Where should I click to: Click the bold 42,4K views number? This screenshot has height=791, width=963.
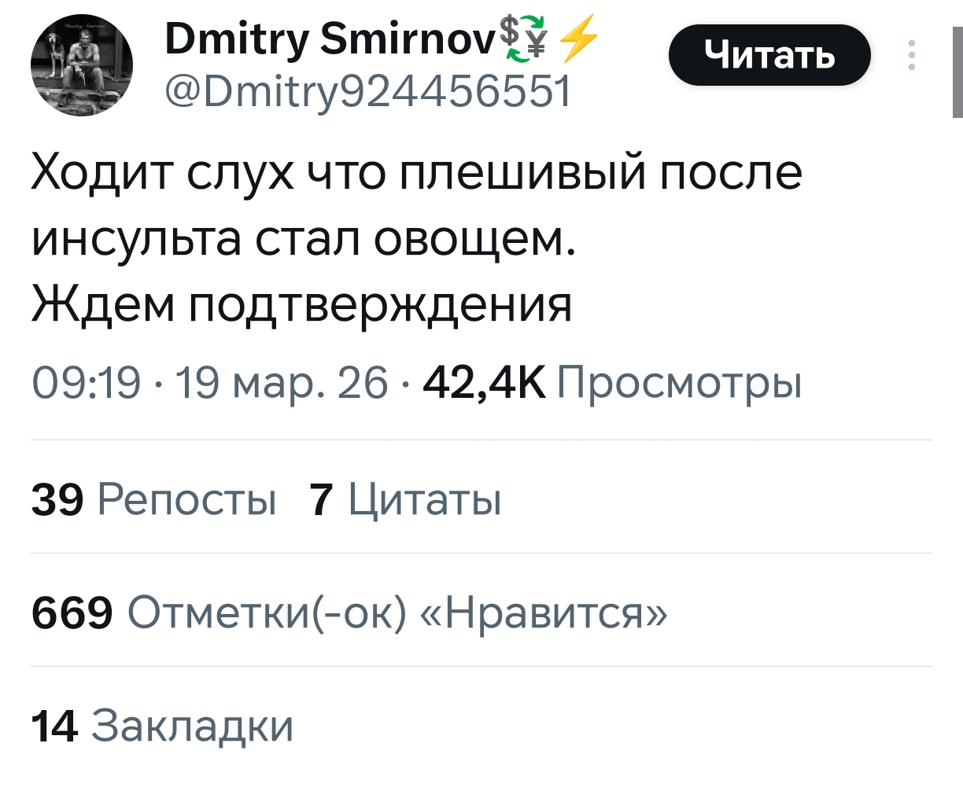484,384
